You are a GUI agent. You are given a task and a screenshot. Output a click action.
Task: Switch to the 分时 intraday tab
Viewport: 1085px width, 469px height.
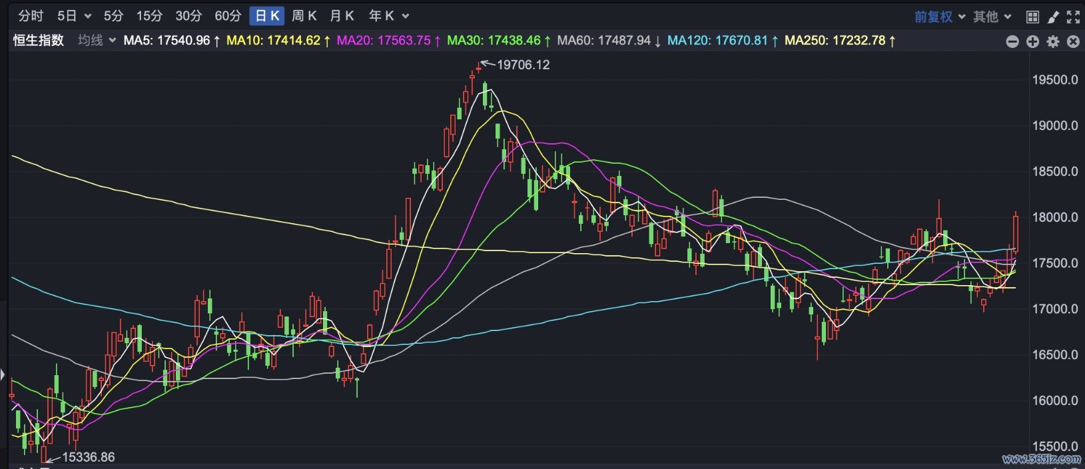click(31, 16)
